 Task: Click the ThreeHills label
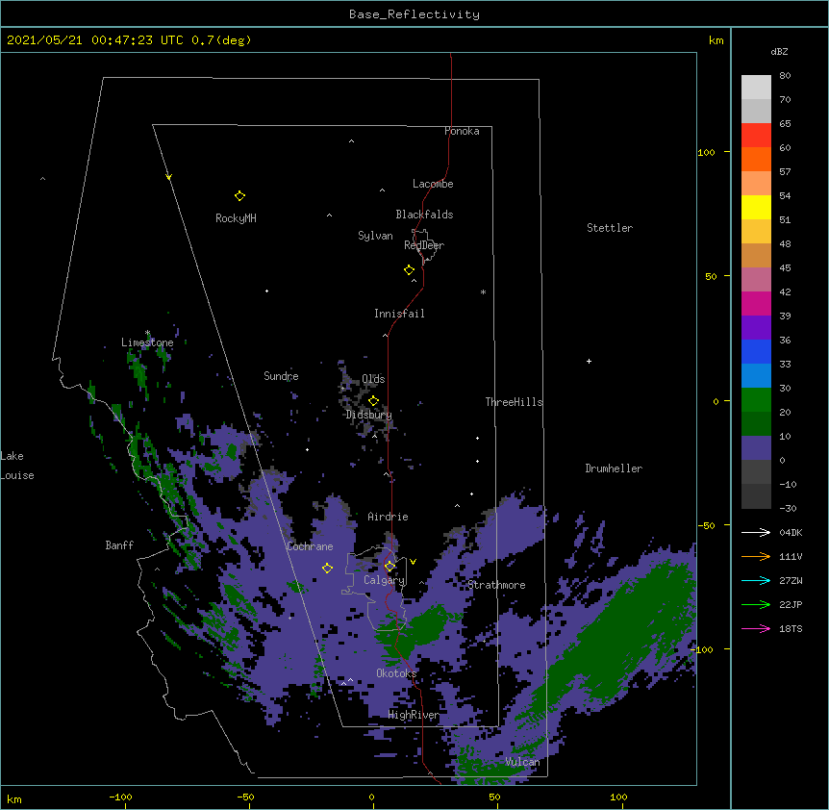click(514, 402)
